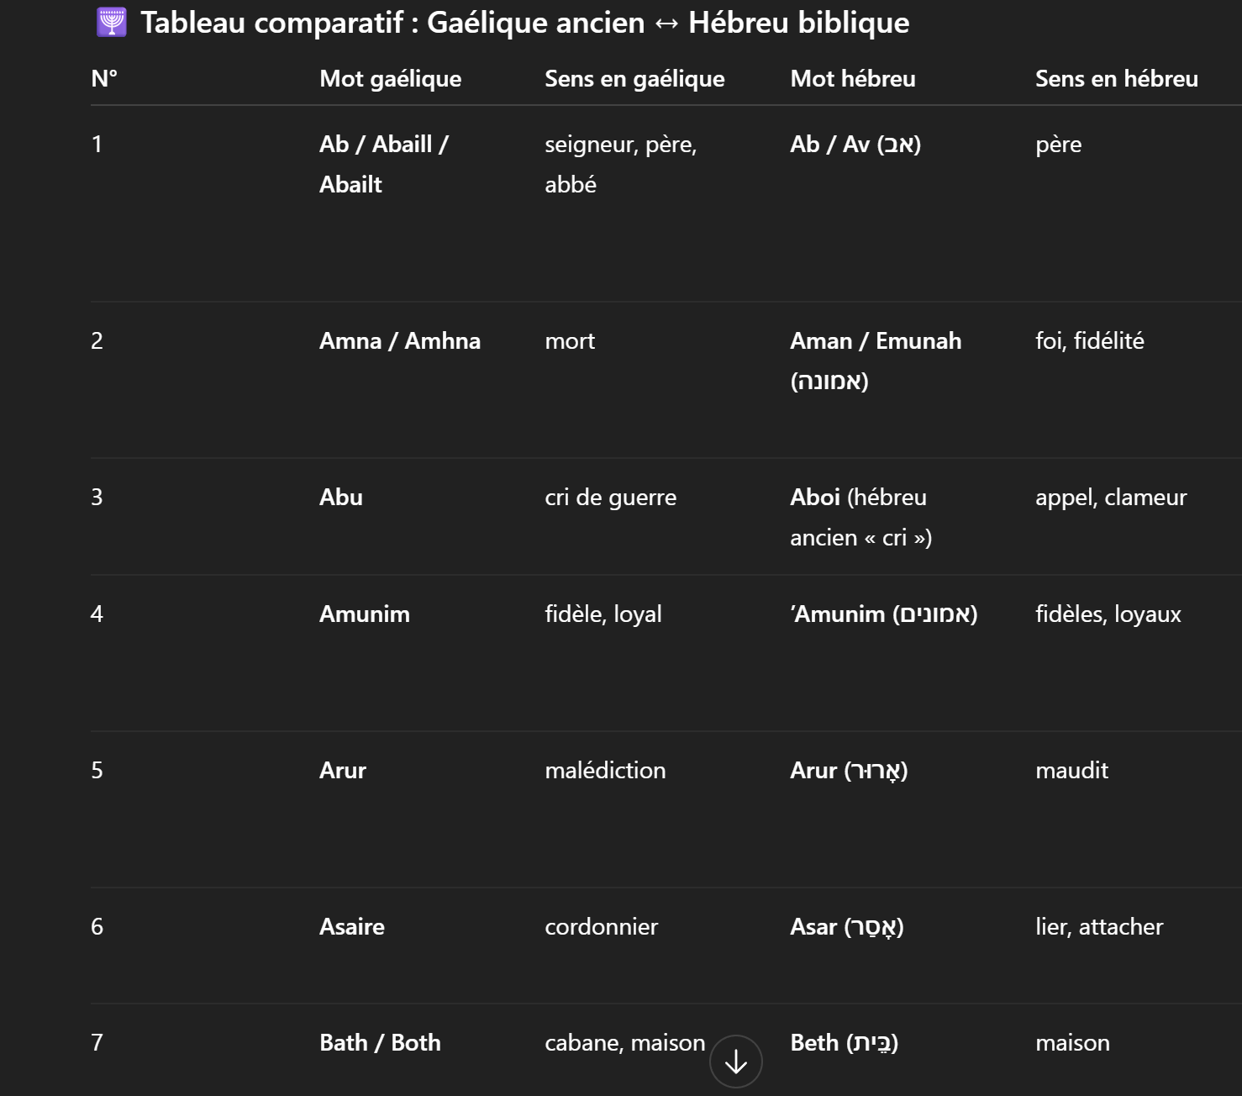Click the 'Mot gaélique' column header
The height and width of the screenshot is (1096, 1242).
click(390, 79)
